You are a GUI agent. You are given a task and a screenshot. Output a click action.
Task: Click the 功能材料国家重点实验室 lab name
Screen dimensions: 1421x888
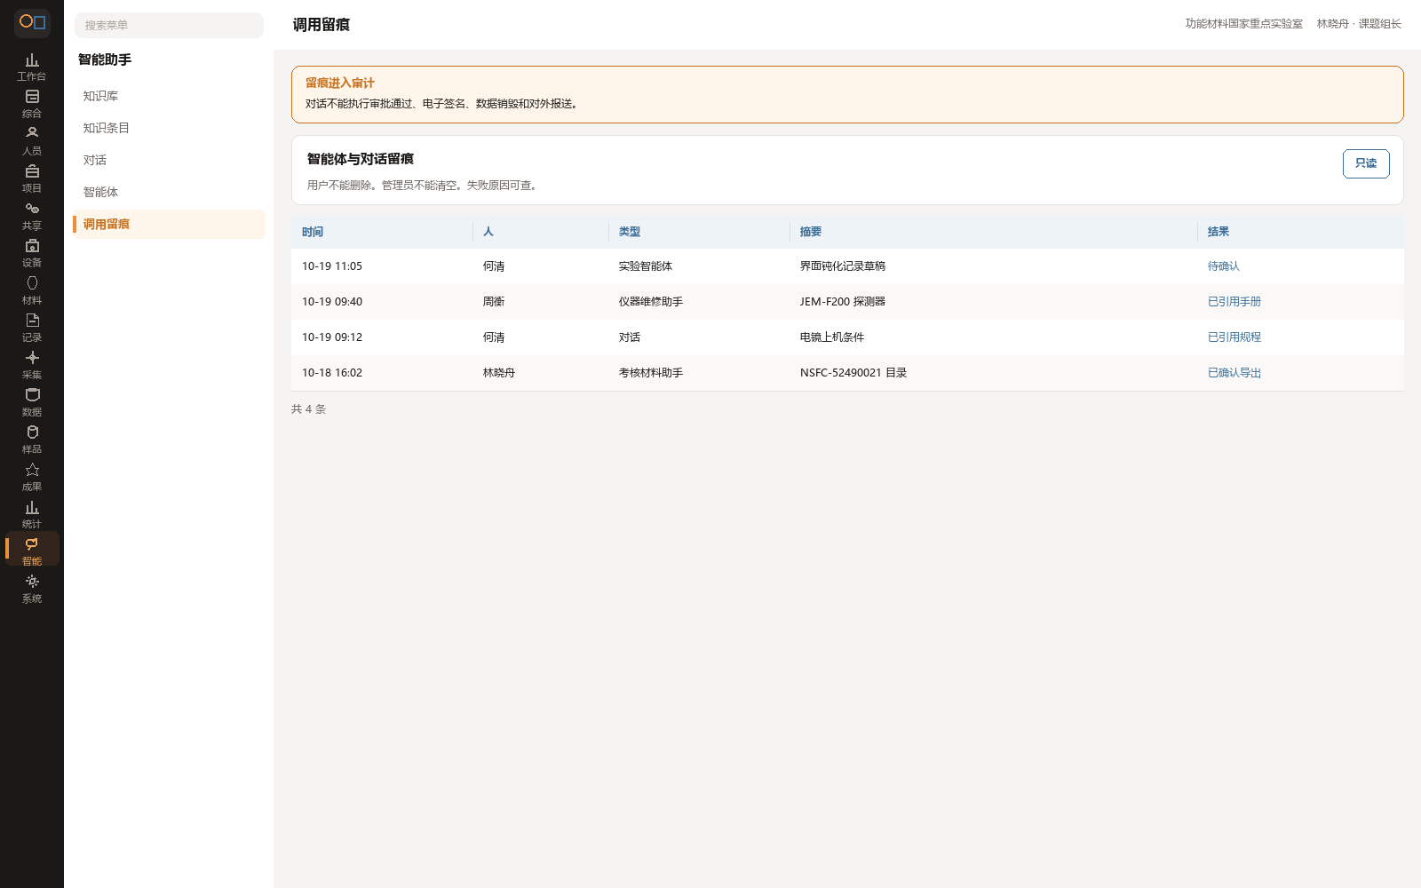(x=1243, y=24)
